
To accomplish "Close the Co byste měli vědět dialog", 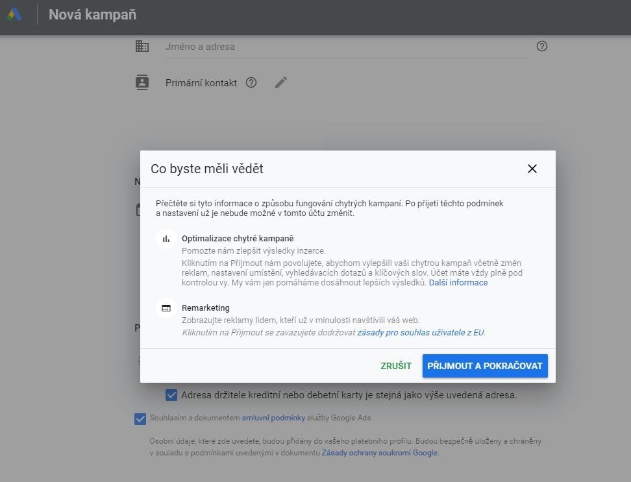I will pos(532,169).
